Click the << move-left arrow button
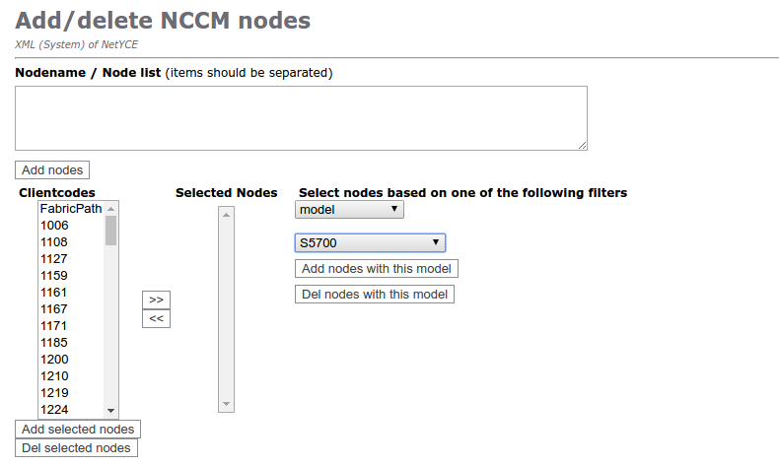 pyautogui.click(x=156, y=318)
